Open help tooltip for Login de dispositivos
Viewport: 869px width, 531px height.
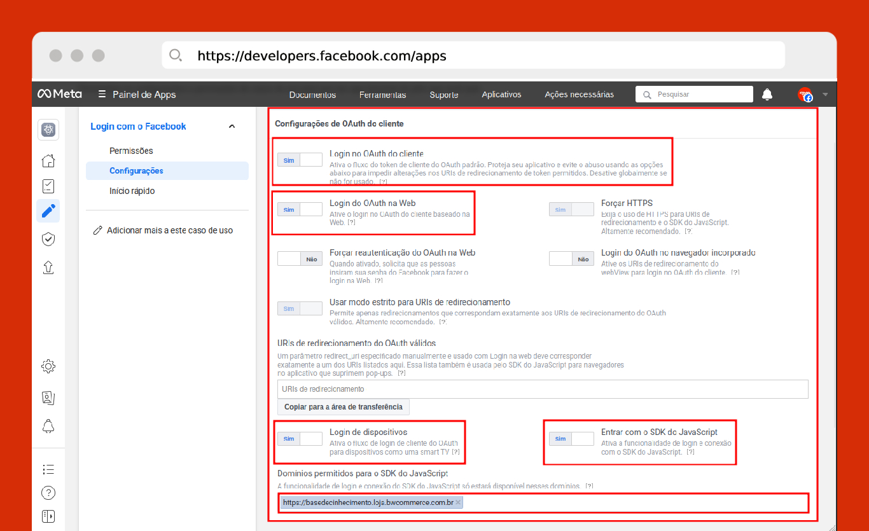[455, 452]
